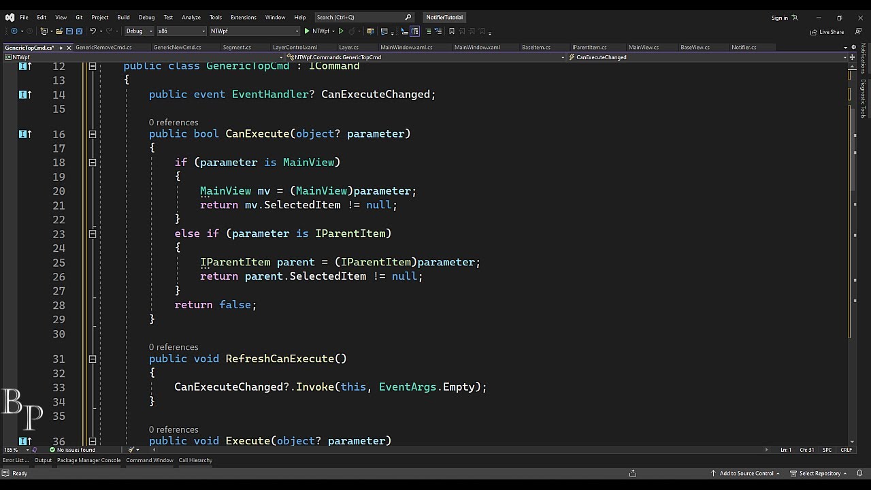Open the Analyze menu
This screenshot has height=490, width=871.
pos(191,17)
